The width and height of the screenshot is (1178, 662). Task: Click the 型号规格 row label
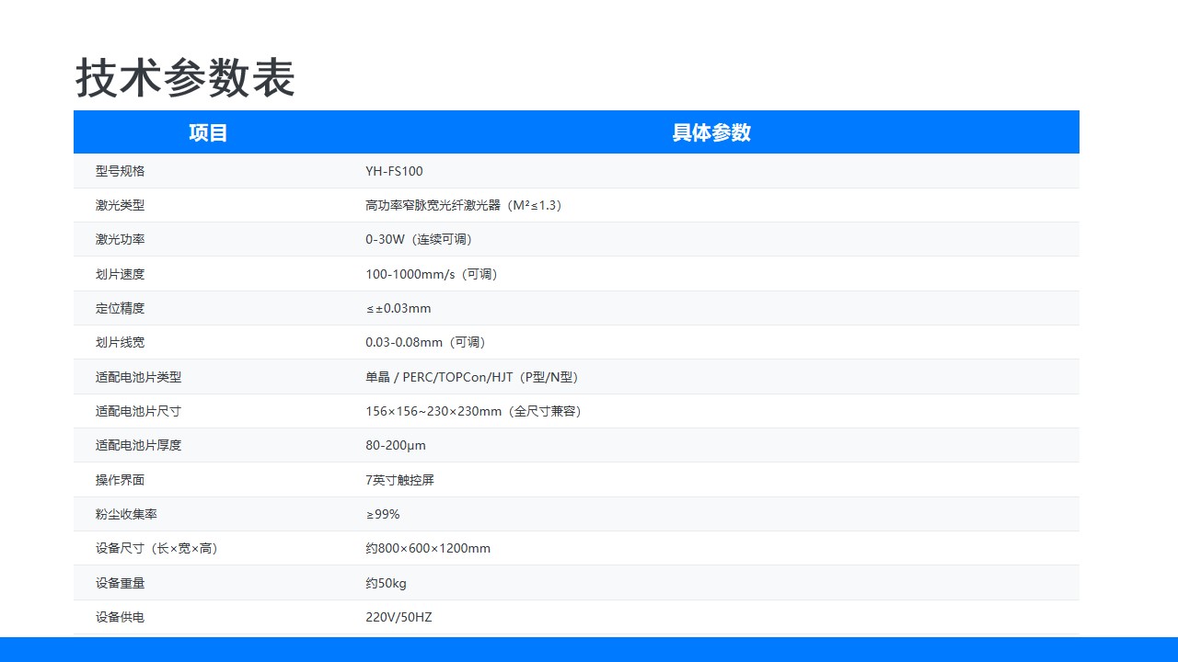[120, 171]
